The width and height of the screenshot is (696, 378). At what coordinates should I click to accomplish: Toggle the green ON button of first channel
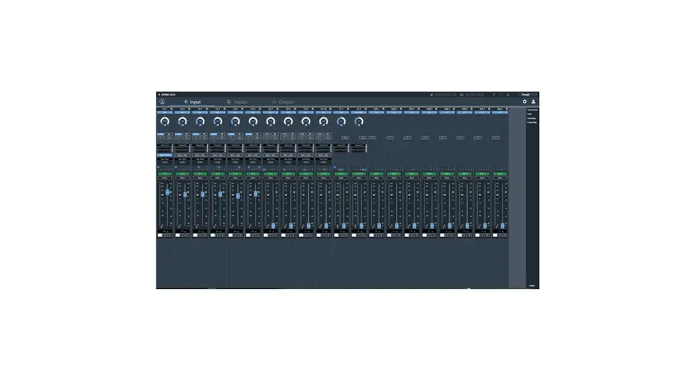(x=164, y=174)
